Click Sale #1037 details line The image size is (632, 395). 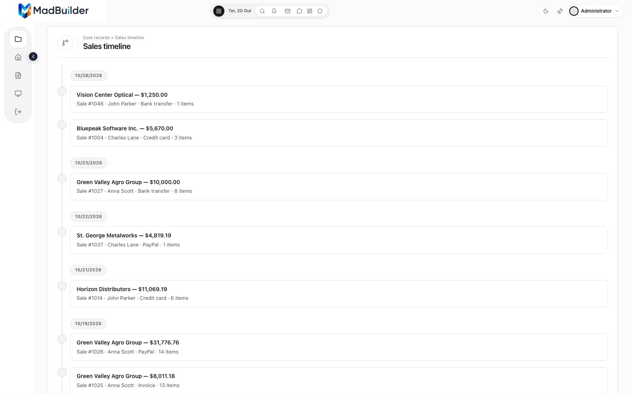(128, 245)
